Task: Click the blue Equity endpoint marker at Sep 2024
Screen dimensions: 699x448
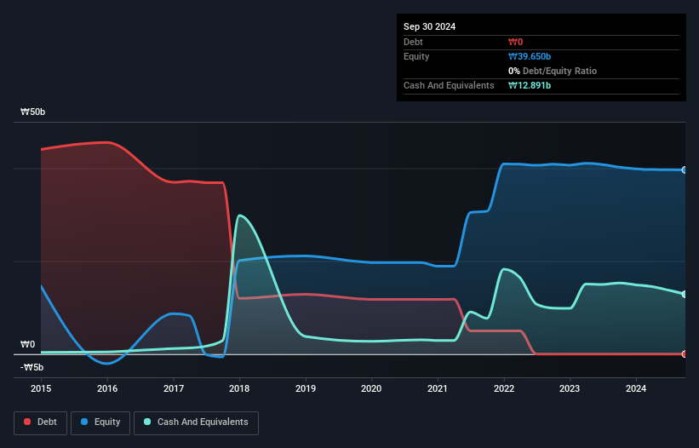Action: pyautogui.click(x=685, y=169)
